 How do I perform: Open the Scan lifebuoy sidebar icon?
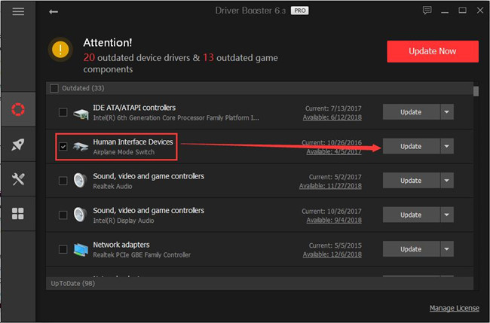(x=18, y=109)
